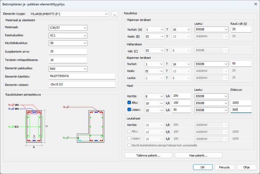Viewport: 260px width, 174px height.
Task: Click the rectangular column reinforcement diagram
Action: [x=34, y=126]
